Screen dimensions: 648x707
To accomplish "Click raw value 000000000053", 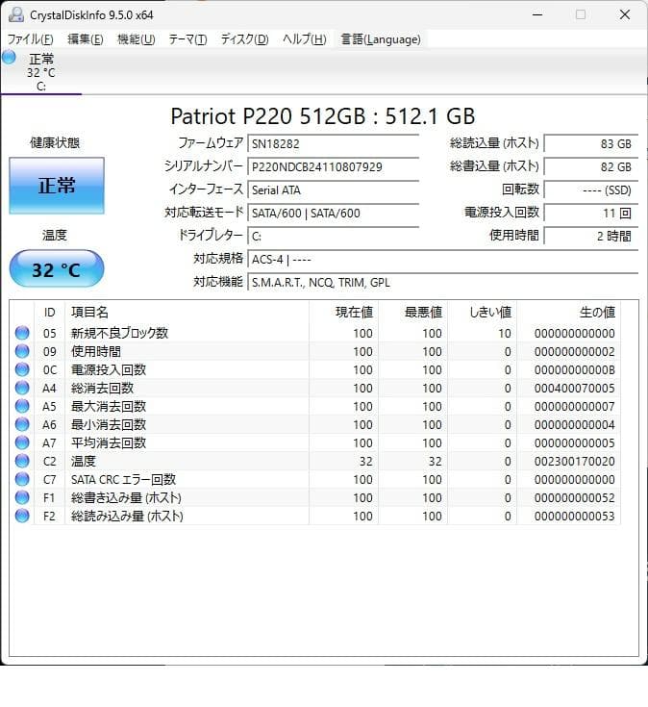I will tap(575, 516).
